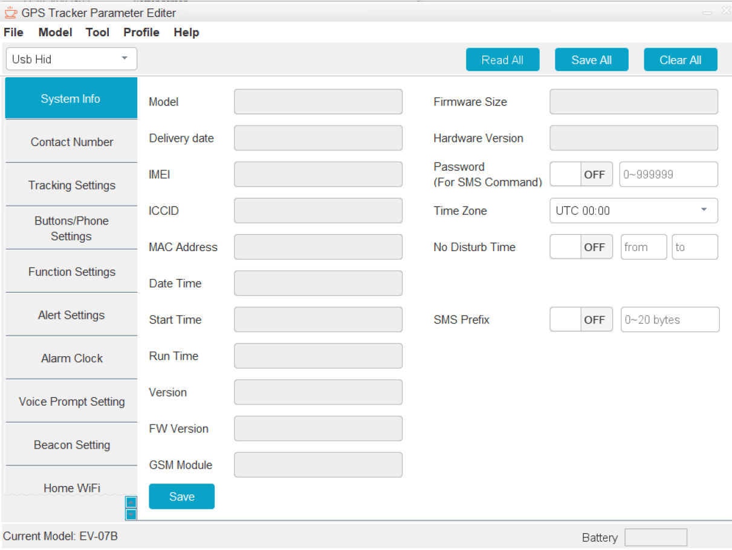Click the Version field
The image size is (732, 550).
(318, 392)
